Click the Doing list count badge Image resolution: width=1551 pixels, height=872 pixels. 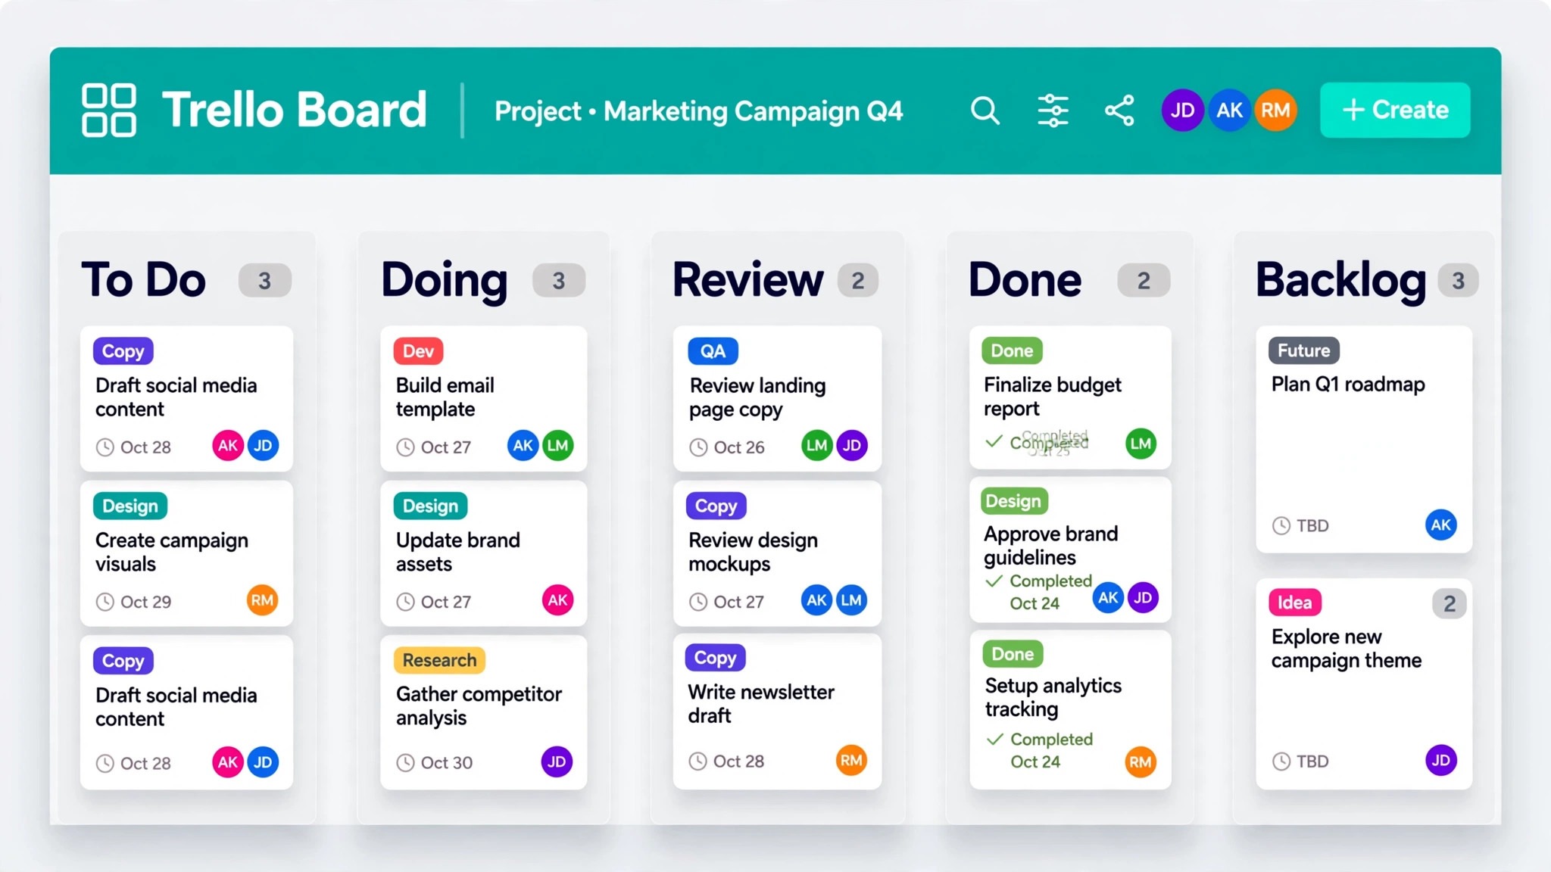pyautogui.click(x=559, y=281)
